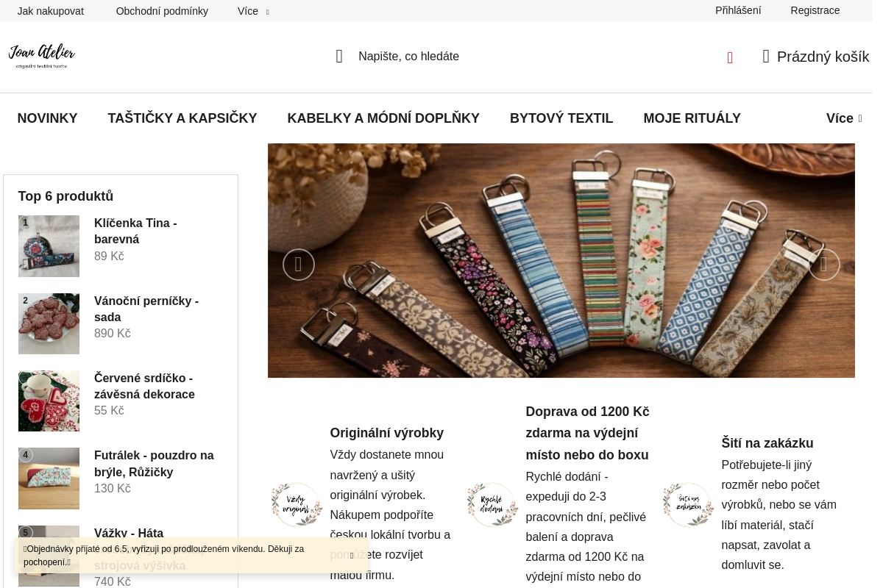Click the '890 Kč' price
The image size is (883, 588).
click(113, 334)
